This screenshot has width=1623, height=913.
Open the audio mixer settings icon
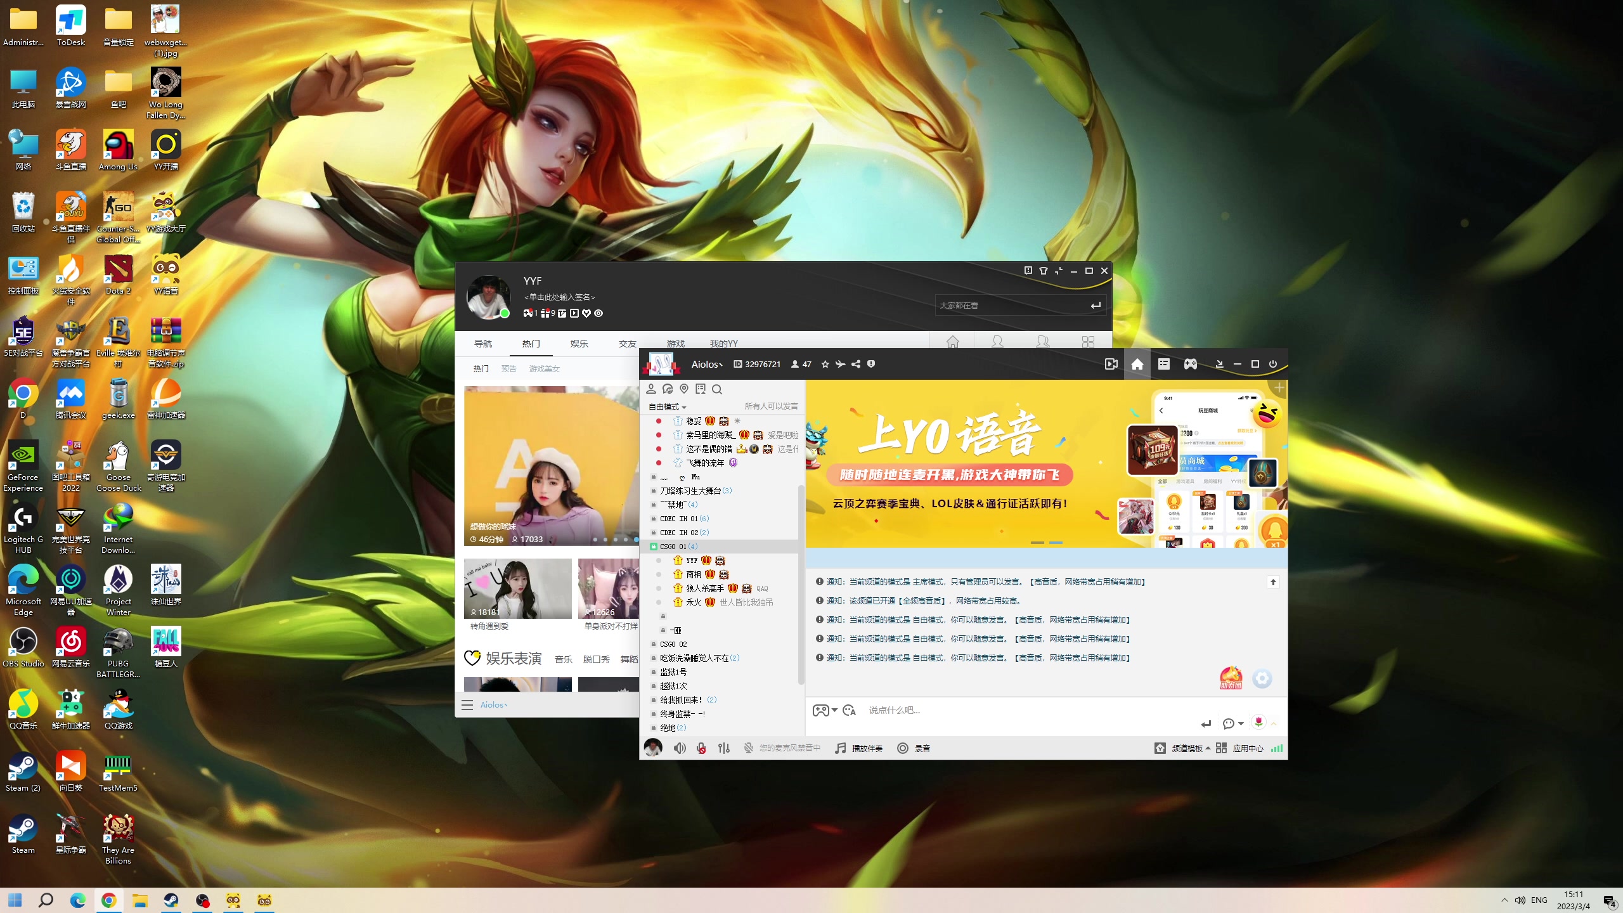pos(724,748)
